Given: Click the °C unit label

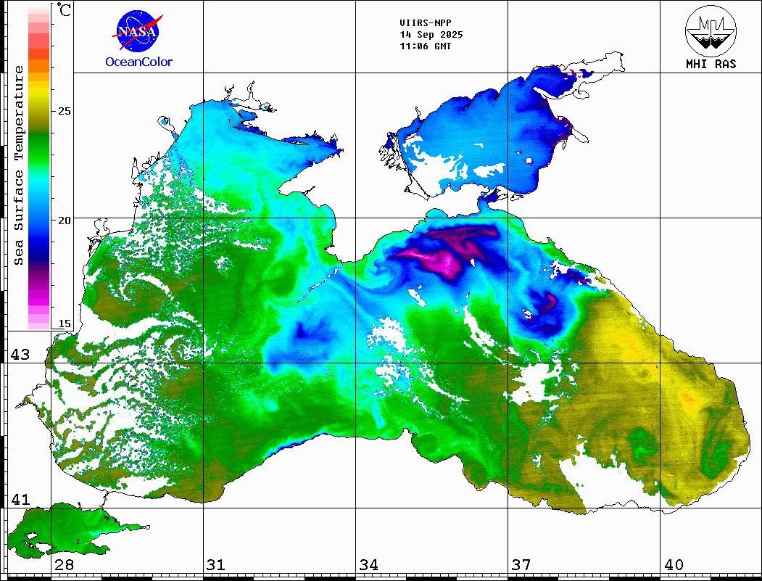Looking at the screenshot, I should [65, 11].
